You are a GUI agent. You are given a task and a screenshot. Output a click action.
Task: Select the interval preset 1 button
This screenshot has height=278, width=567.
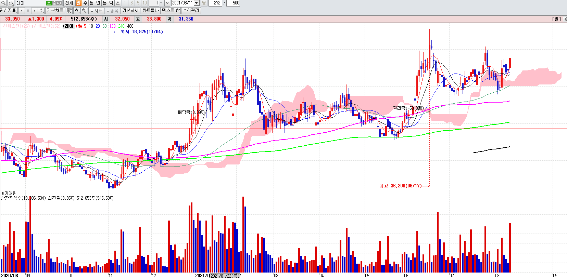pyautogui.click(x=125, y=3)
